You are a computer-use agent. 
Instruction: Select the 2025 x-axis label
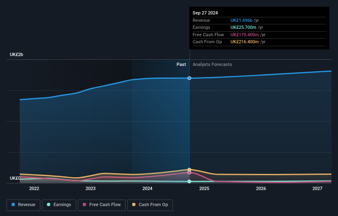(204, 189)
